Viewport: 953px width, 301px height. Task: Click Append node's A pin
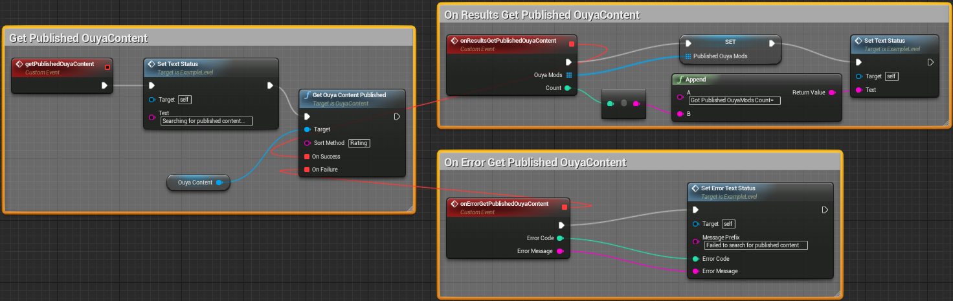click(680, 96)
